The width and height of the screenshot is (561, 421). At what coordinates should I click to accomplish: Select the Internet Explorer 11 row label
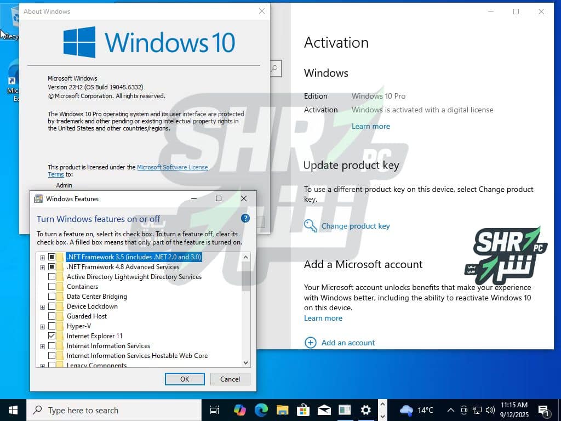[x=94, y=336]
